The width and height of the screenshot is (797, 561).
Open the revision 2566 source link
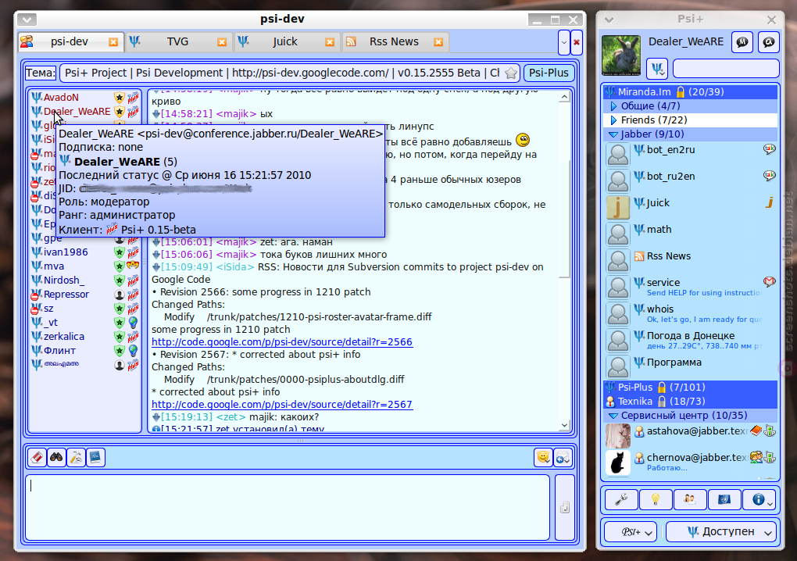tap(282, 342)
